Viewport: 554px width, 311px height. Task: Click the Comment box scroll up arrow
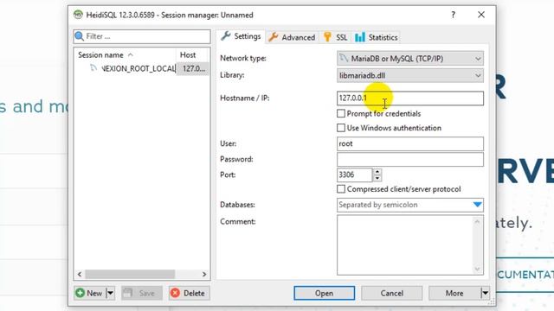click(x=477, y=221)
